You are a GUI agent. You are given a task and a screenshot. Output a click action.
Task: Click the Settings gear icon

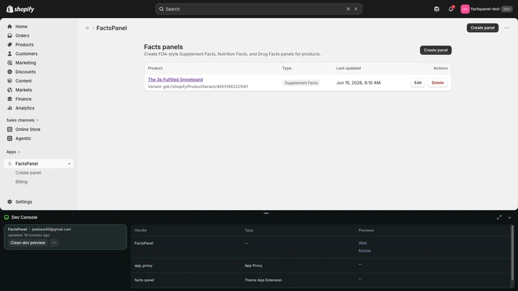point(10,202)
